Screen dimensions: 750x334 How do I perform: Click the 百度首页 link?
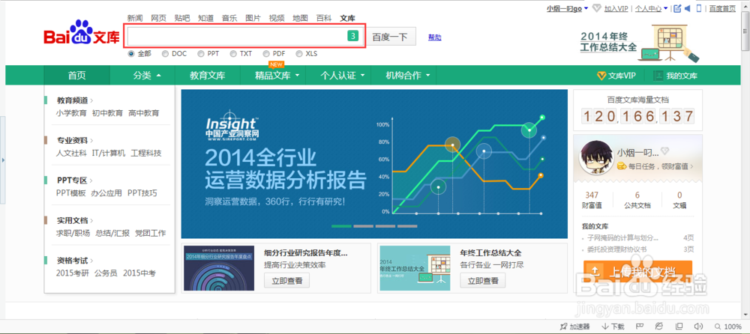click(x=722, y=8)
